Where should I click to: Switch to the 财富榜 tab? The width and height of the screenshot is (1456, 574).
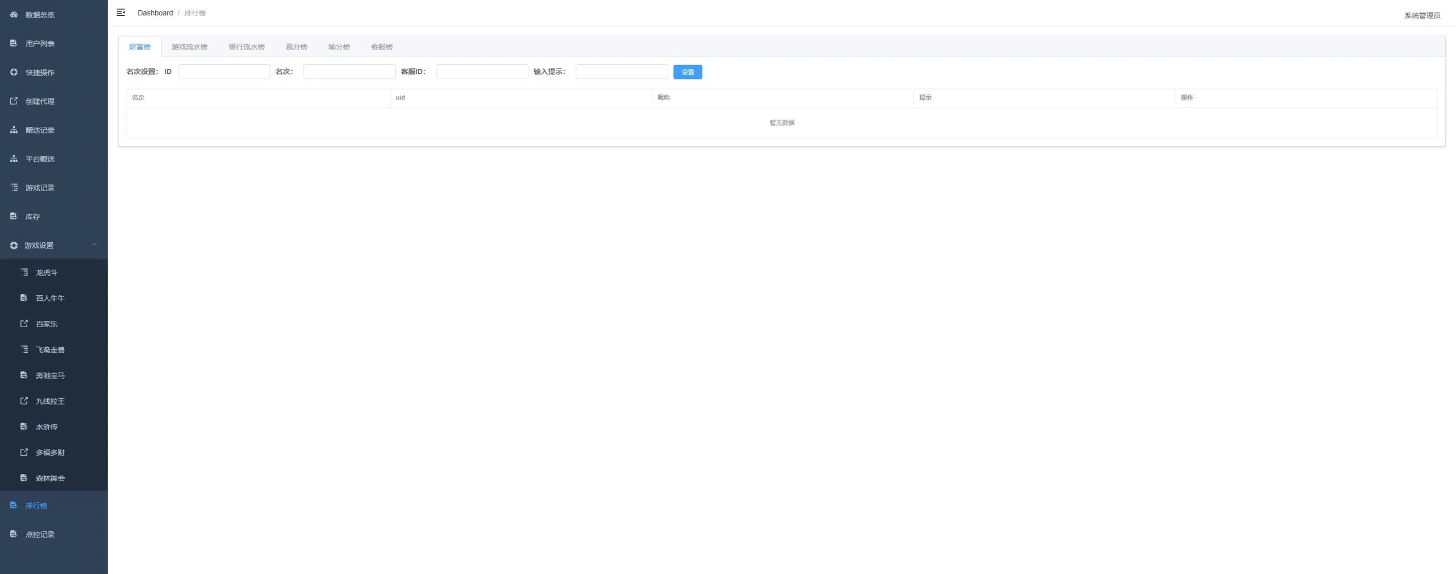(140, 47)
